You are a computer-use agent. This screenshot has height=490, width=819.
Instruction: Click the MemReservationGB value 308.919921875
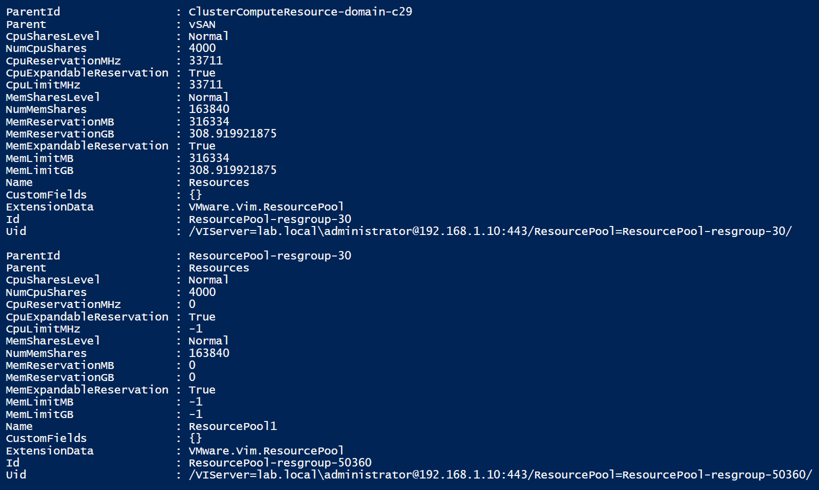(232, 133)
